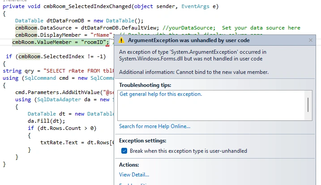Click cmbRoom_SelectedIndexChanged method name
This screenshot has height=185, width=321.
[87, 6]
